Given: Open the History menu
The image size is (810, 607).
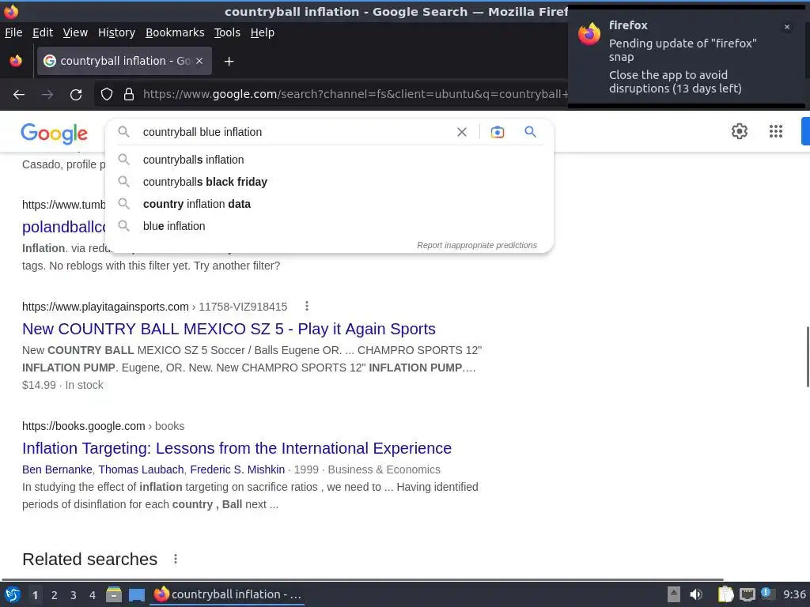Looking at the screenshot, I should click(116, 32).
